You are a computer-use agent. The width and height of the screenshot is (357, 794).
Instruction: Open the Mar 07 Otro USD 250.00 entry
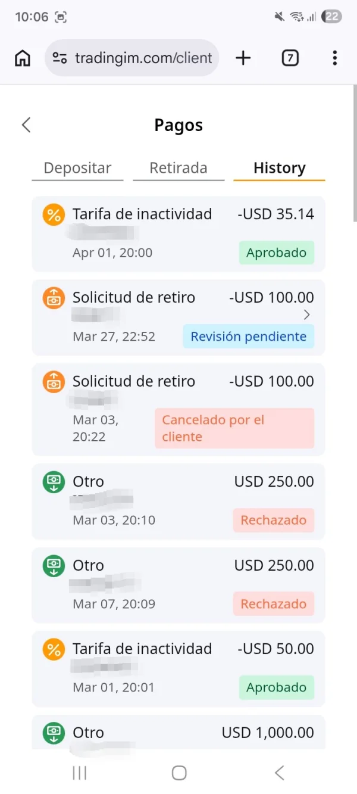pyautogui.click(x=178, y=584)
